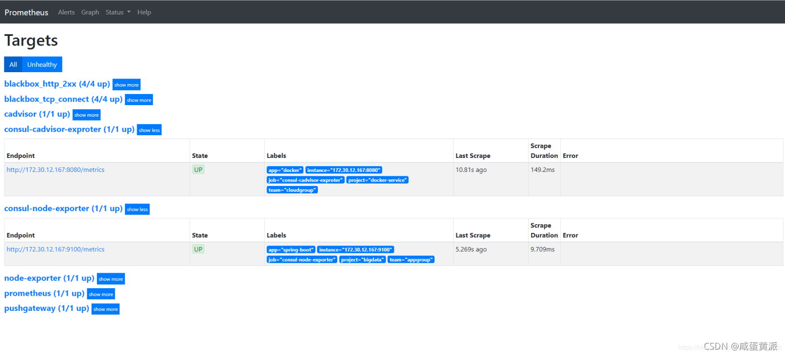The height and width of the screenshot is (355, 785).
Task: Show only Unhealthy targets
Action: click(42, 64)
